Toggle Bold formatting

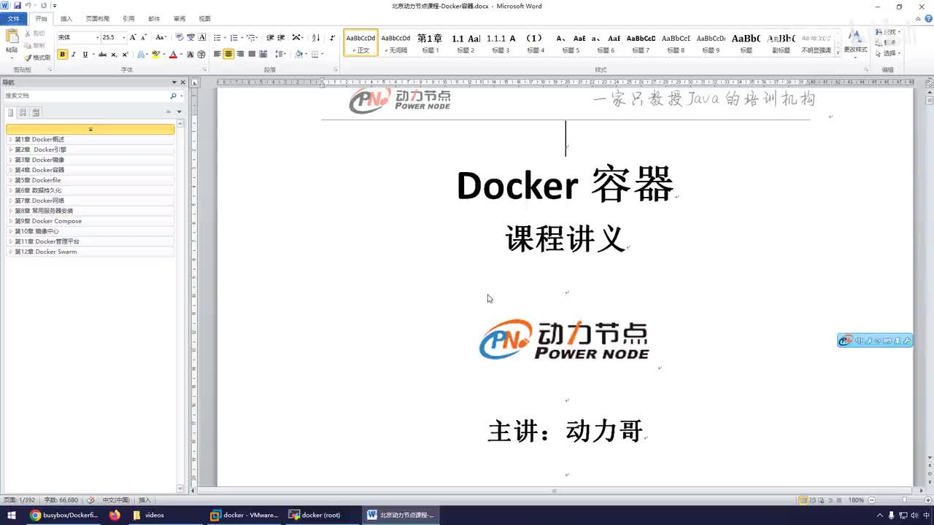[62, 54]
